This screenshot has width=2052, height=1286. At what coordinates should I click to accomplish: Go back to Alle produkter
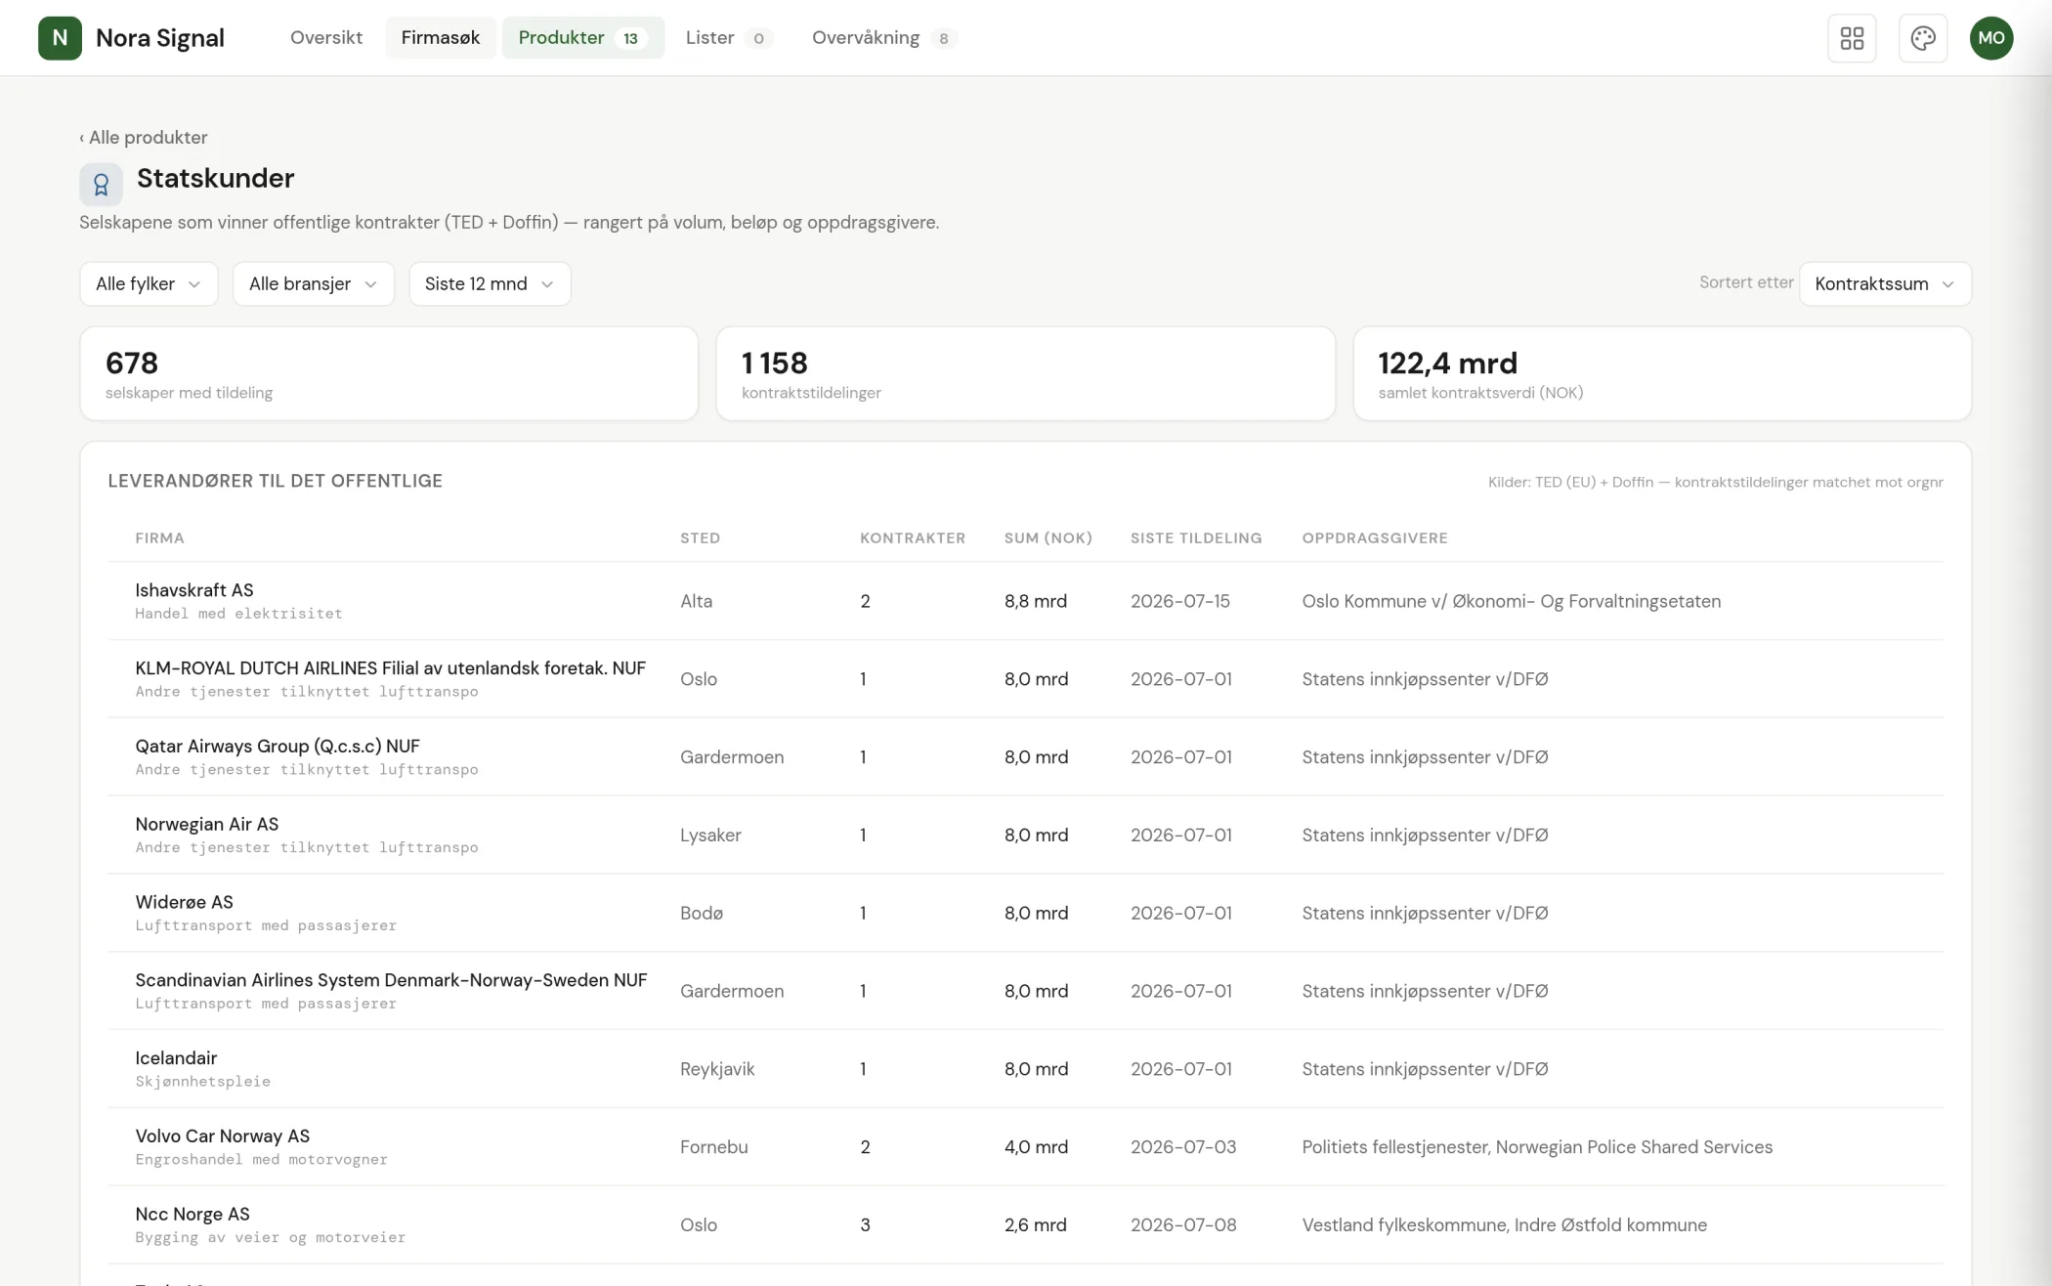144,138
